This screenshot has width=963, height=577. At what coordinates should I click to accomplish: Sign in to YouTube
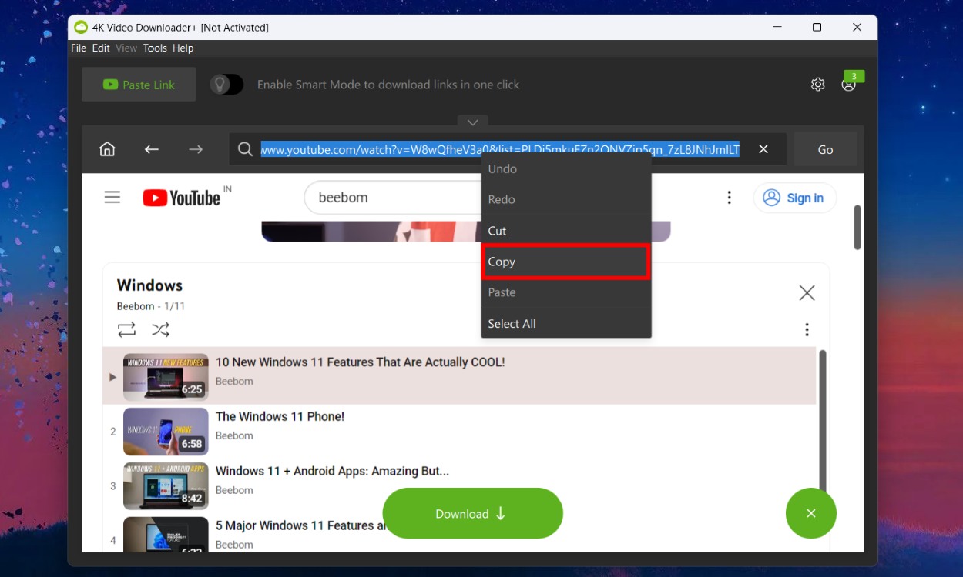point(795,198)
